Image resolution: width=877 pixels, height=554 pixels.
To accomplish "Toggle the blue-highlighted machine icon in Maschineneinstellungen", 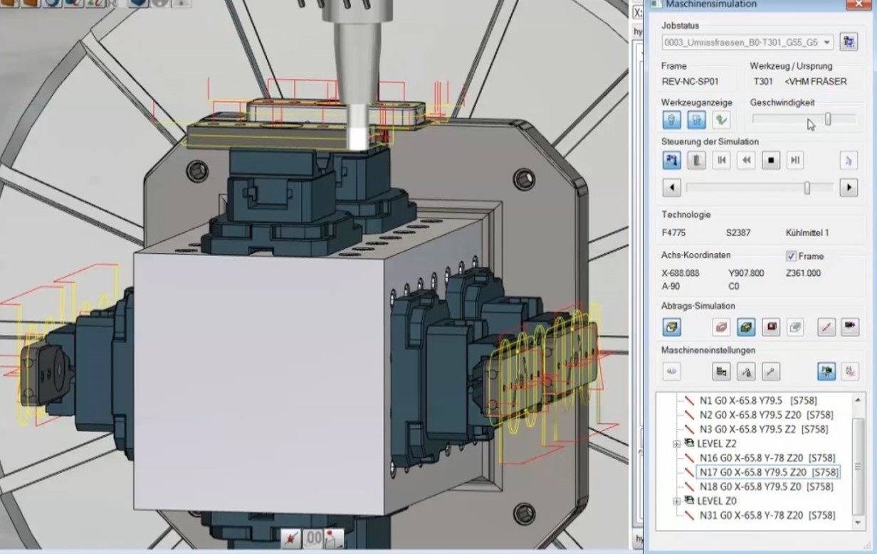I will coord(826,371).
